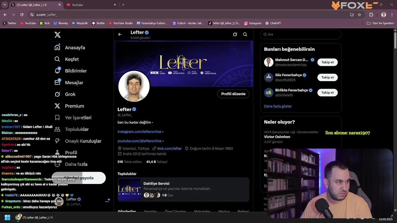Viewport: 397px width, 223px height.
Task: Open lefter TikTok bookmark
Action: [x=224, y=23]
